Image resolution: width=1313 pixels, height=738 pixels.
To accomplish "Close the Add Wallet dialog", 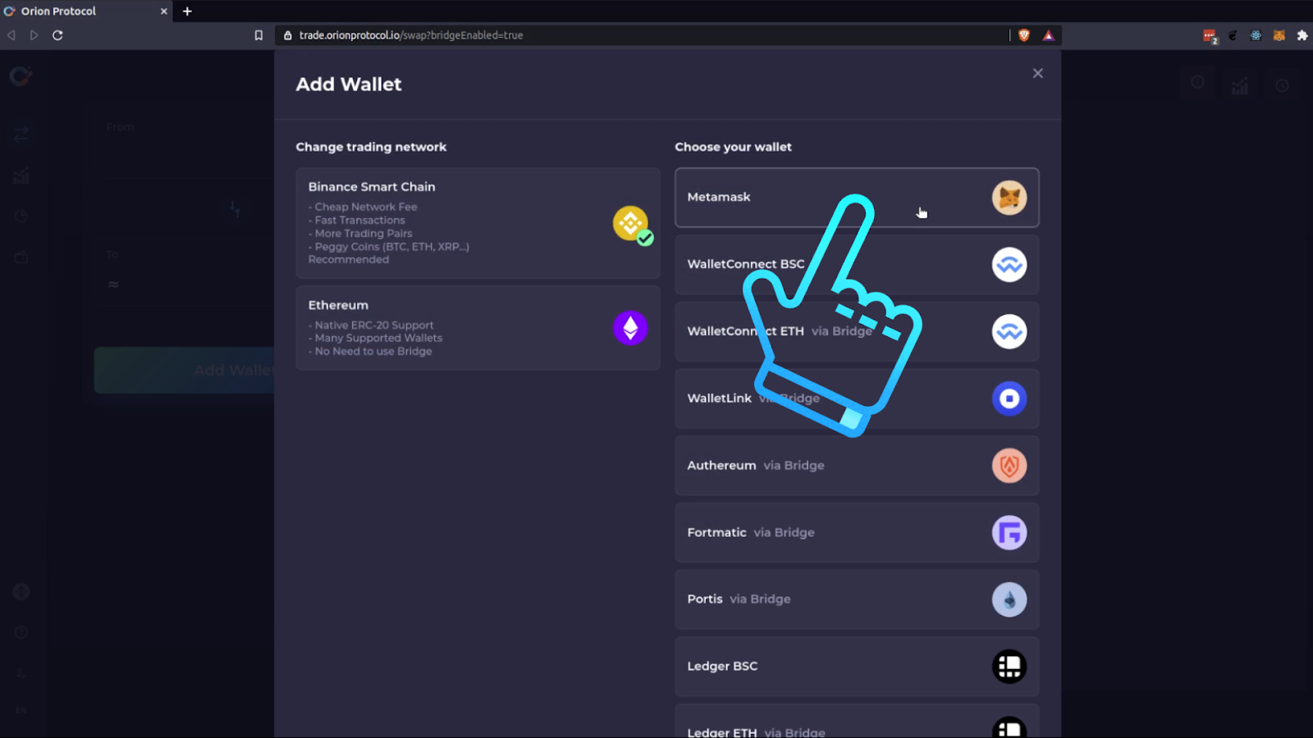I will (1038, 73).
